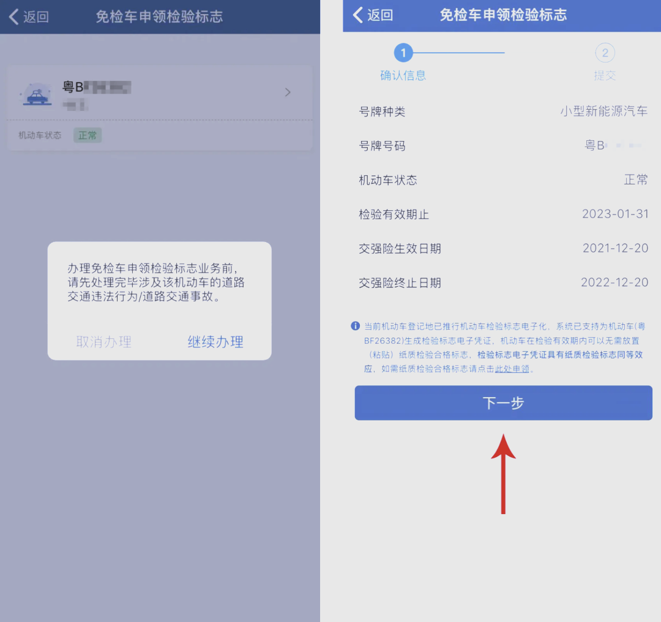Click the dialog message text about 道路交通违法行为
This screenshot has width=661, height=622.
[x=156, y=283]
